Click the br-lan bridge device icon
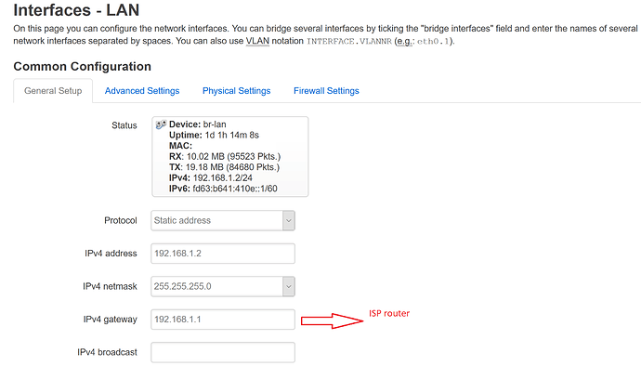Screen dimensions: 641x366 pos(161,124)
